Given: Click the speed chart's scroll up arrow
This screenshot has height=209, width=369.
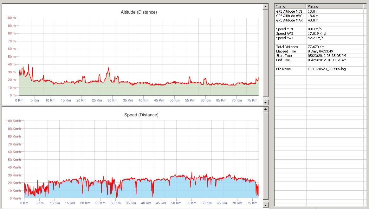Looking at the screenshot, I should 266,109.
